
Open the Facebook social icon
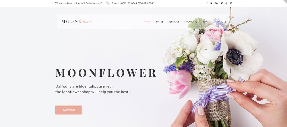point(207,3)
